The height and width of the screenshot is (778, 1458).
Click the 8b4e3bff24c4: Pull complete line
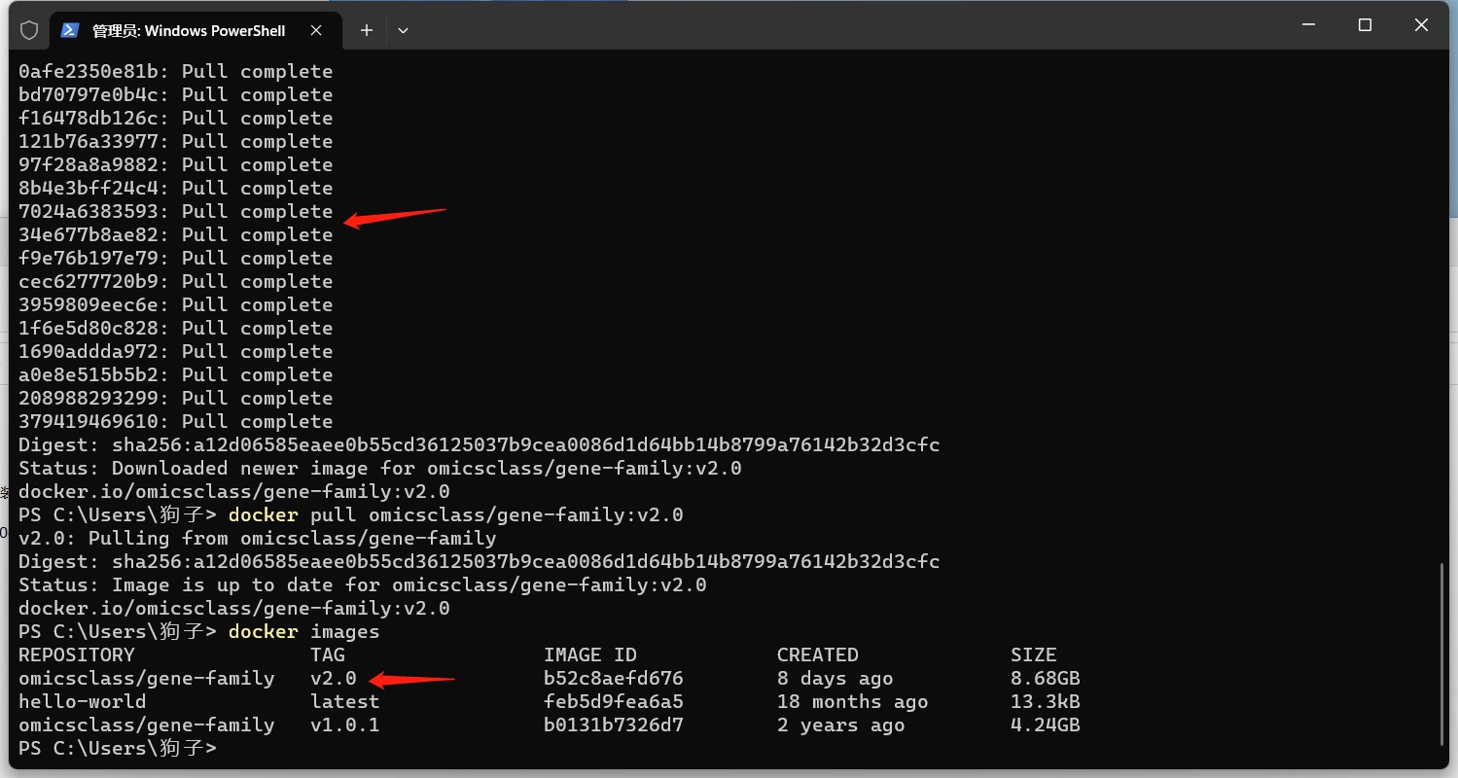[175, 189]
